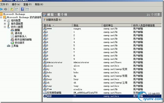Select 服务器配置 in the tree
This screenshot has height=103, width=164.
coord(17,24)
